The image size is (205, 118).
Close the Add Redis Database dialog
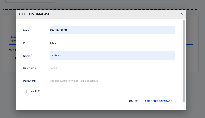182,14
